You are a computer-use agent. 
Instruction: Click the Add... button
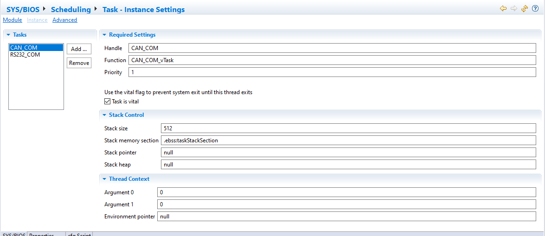[79, 49]
